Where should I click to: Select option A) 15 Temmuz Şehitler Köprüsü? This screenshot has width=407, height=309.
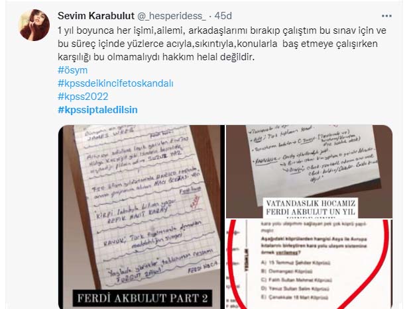pos(296,263)
